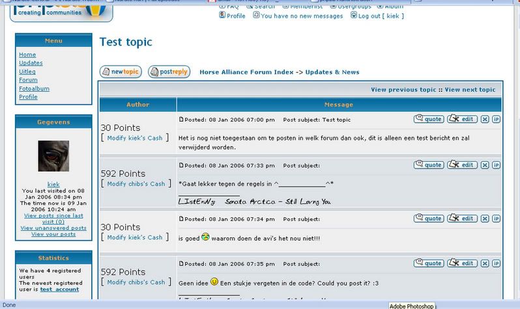Quote the 07:34 pm post

(429, 219)
